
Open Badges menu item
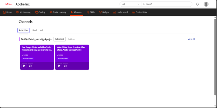click(x=104, y=12)
